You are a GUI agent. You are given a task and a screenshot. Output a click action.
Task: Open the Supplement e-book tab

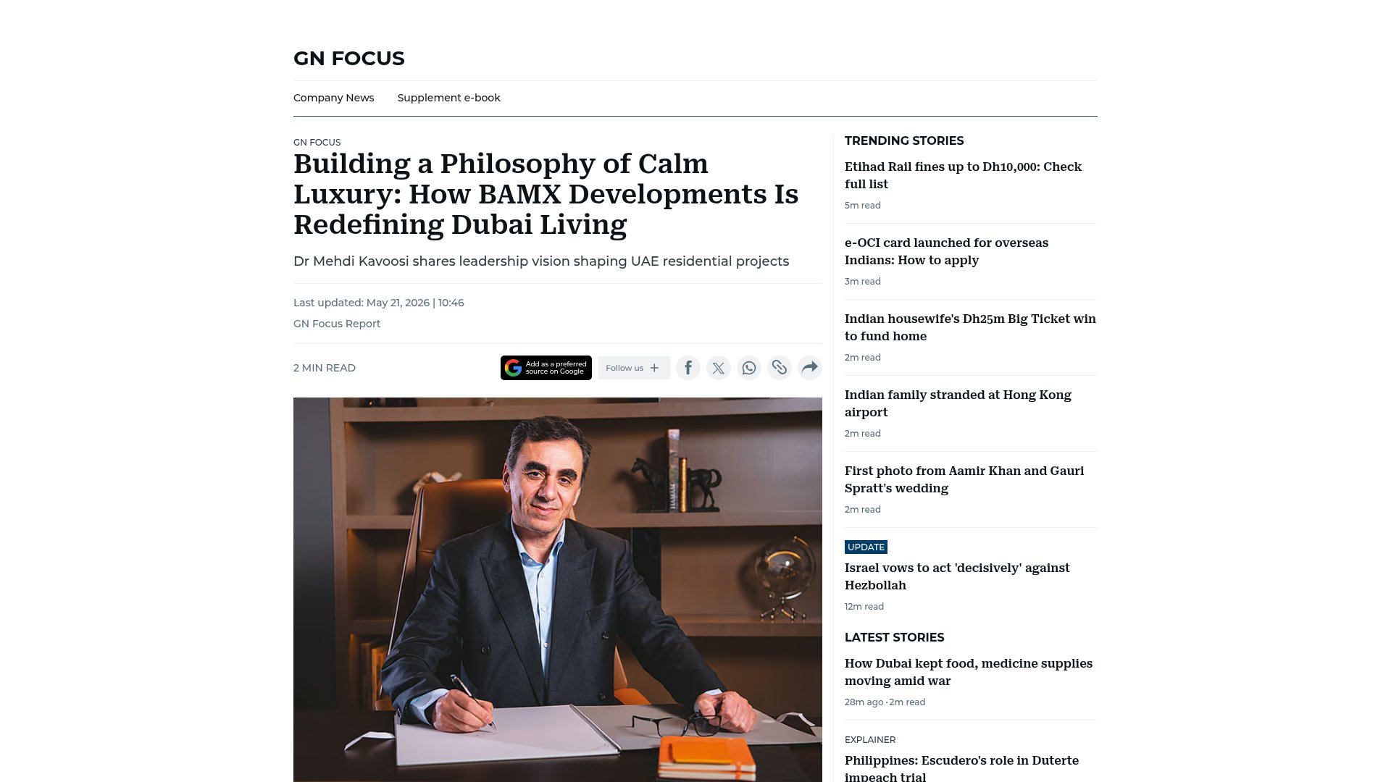[x=448, y=98]
